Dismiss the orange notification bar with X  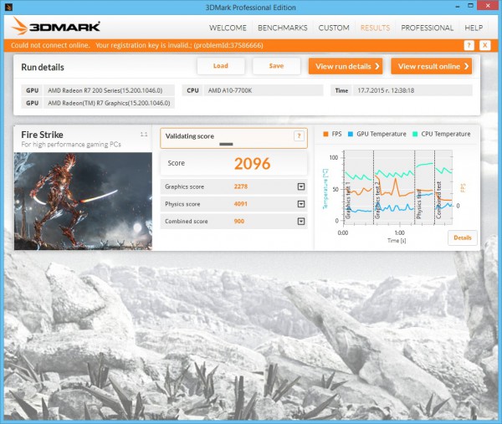pyautogui.click(x=484, y=45)
